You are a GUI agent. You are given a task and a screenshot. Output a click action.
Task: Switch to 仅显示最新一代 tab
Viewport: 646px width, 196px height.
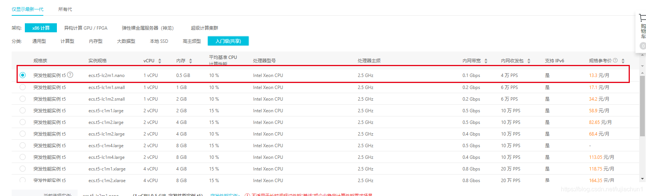coord(27,9)
